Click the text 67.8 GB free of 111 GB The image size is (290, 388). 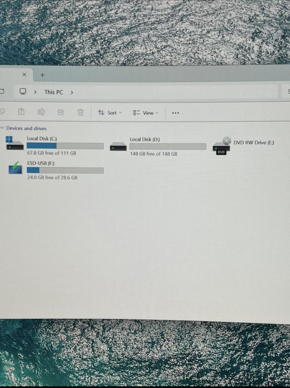pyautogui.click(x=52, y=153)
